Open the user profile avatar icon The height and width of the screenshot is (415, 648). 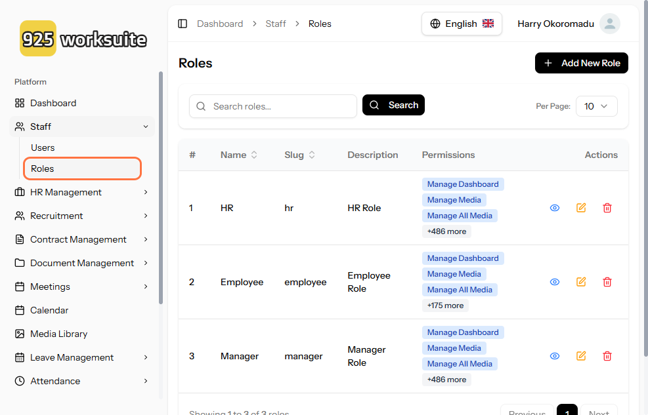coord(609,24)
